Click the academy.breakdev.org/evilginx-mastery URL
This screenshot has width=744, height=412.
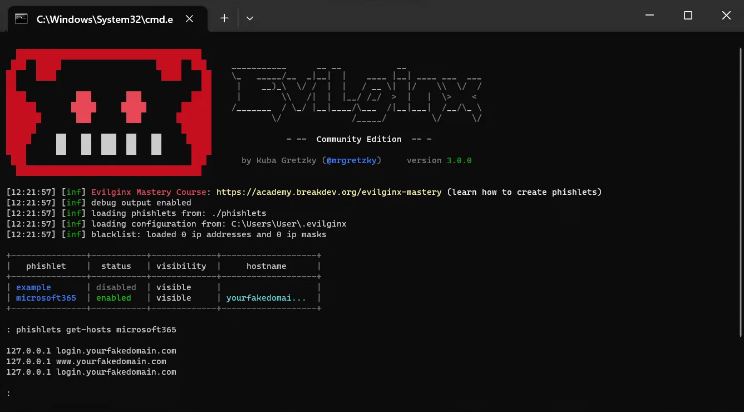pos(329,192)
